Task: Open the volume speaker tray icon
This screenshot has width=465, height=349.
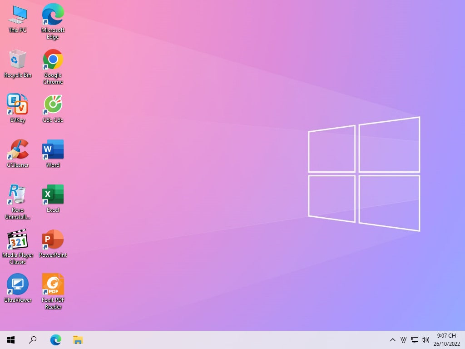Action: pyautogui.click(x=425, y=340)
